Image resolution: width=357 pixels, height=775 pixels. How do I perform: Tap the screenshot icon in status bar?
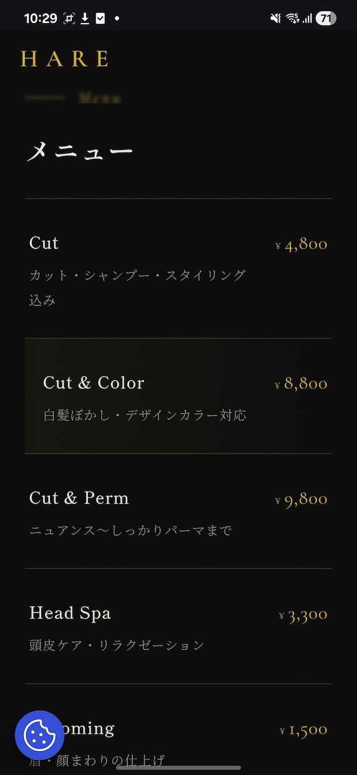click(x=69, y=18)
